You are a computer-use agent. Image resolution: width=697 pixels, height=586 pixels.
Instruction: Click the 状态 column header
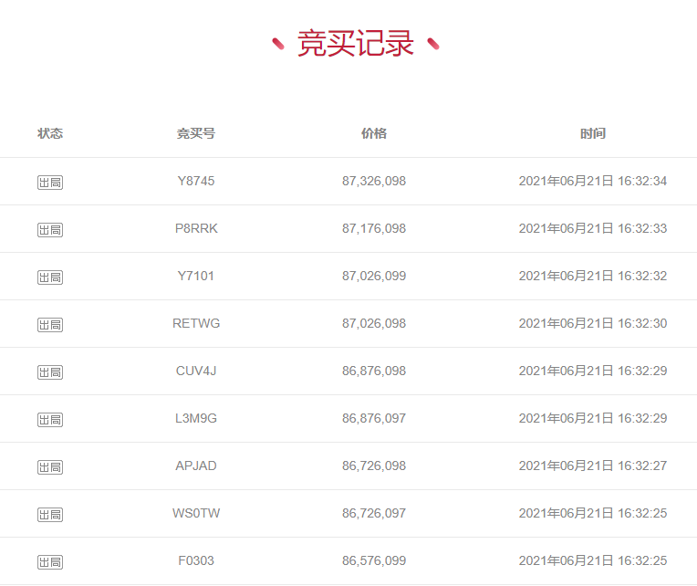tap(50, 133)
